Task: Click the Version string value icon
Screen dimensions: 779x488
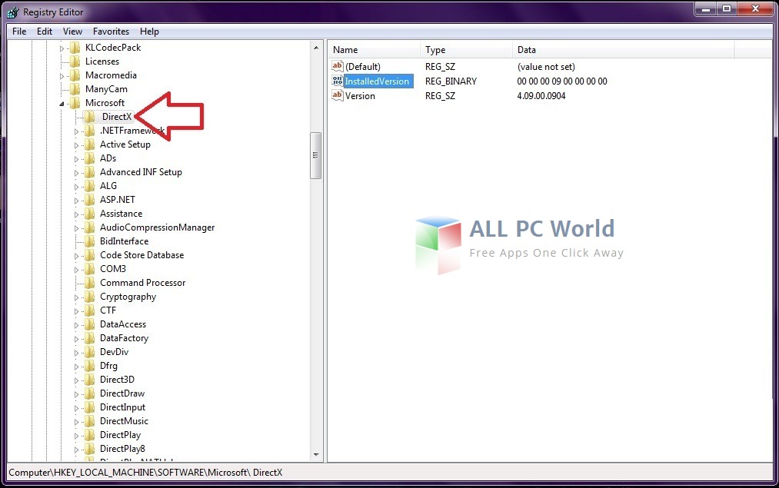Action: point(338,95)
